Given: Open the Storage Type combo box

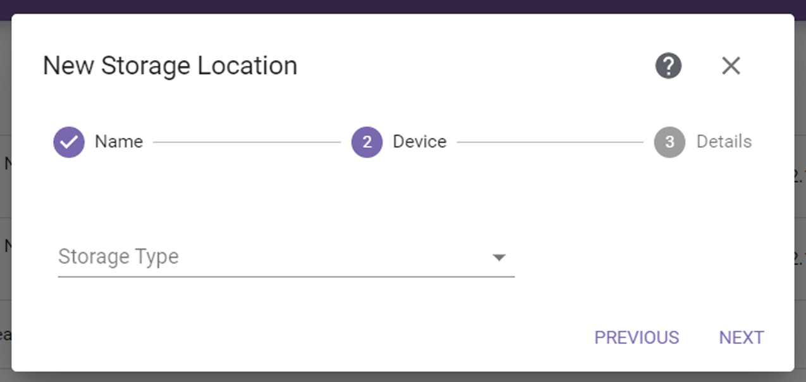Looking at the screenshot, I should tap(286, 257).
